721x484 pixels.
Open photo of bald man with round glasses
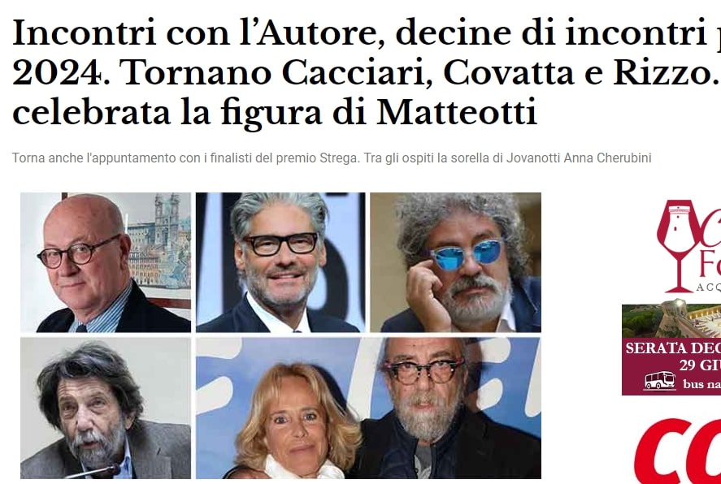(x=106, y=262)
